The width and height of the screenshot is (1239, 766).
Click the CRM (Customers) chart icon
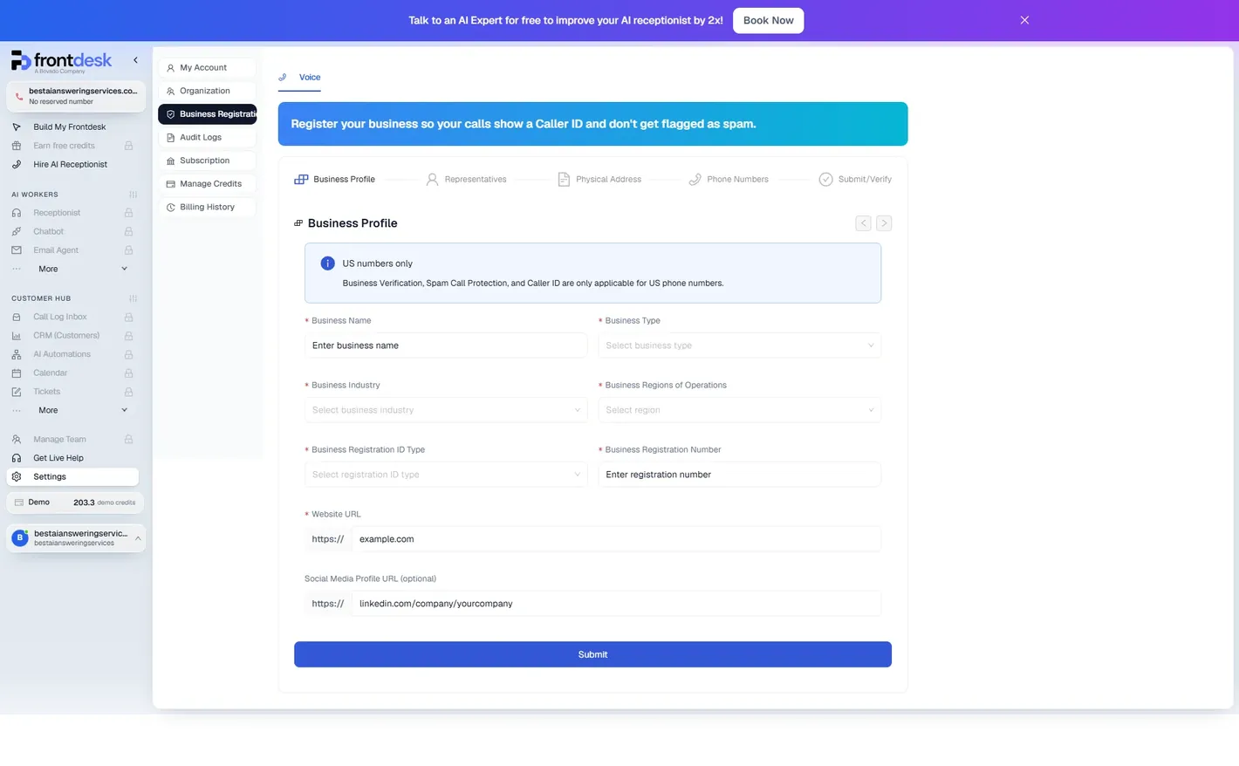[17, 336]
